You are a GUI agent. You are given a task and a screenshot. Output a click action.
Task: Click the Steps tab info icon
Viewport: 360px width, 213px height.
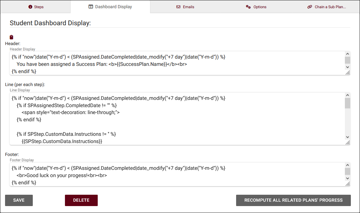(30, 7)
